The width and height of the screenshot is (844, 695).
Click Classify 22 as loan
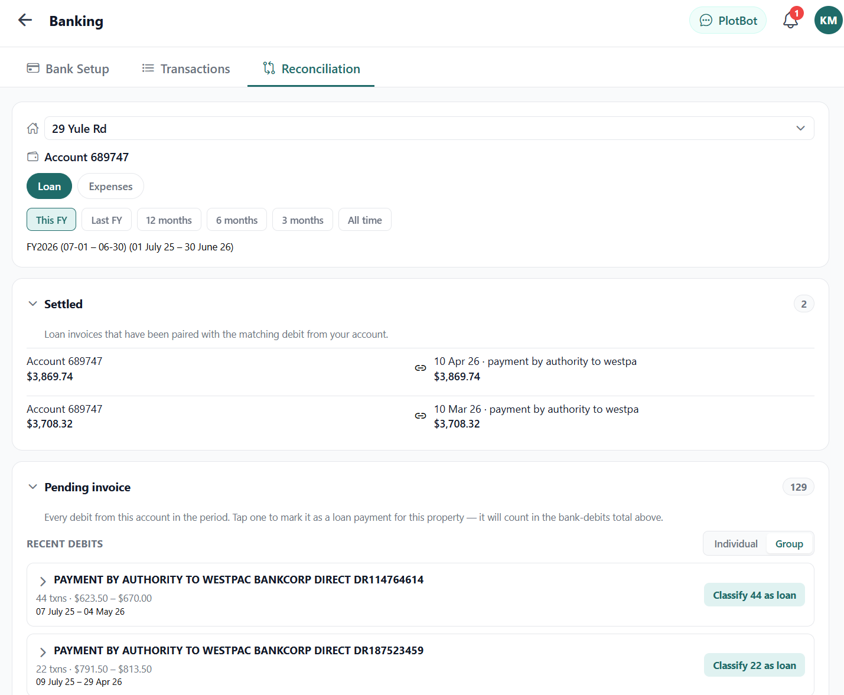pos(754,665)
